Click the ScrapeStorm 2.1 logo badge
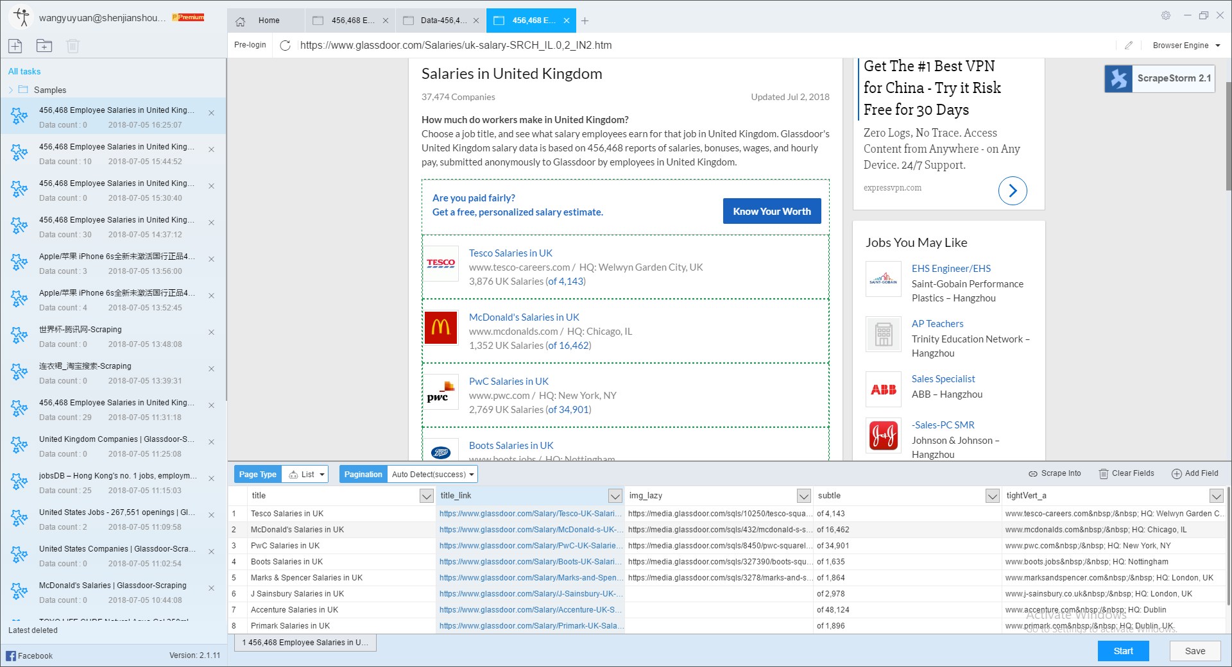Screen dimensions: 1232x667 click(x=1159, y=78)
